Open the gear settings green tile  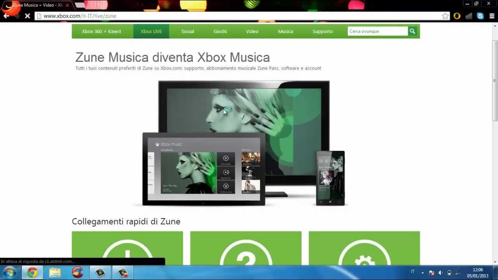364,248
